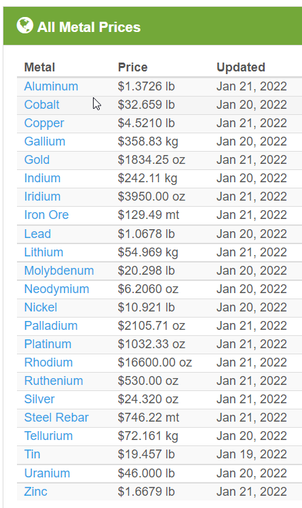Click the Lithium metal link
Screen dimensions: 302x508
pyautogui.click(x=43, y=252)
